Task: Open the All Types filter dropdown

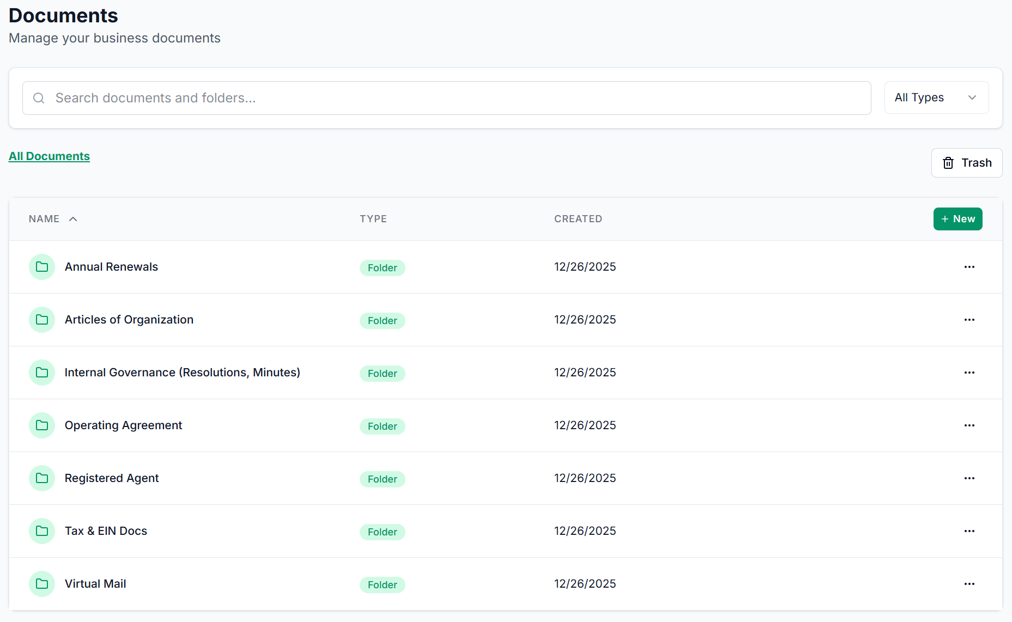Action: (936, 97)
